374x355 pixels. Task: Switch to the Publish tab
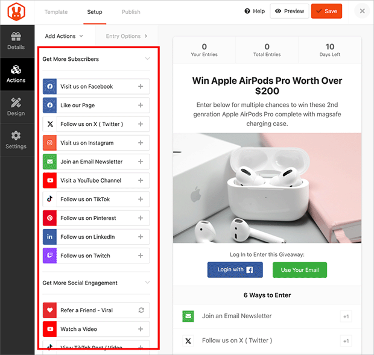point(131,12)
